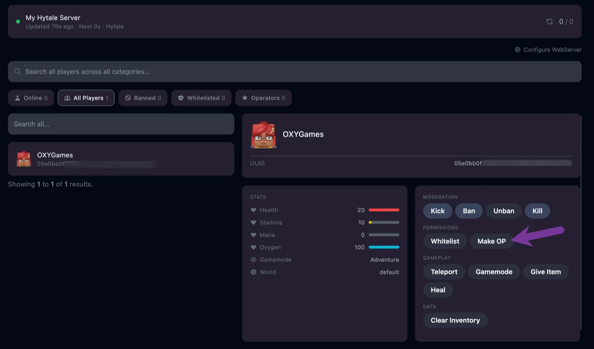594x349 pixels.
Task: Click the empty Mana bar
Action: click(x=384, y=235)
